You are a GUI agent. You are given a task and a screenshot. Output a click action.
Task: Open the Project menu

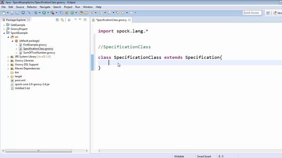[x=68, y=7]
